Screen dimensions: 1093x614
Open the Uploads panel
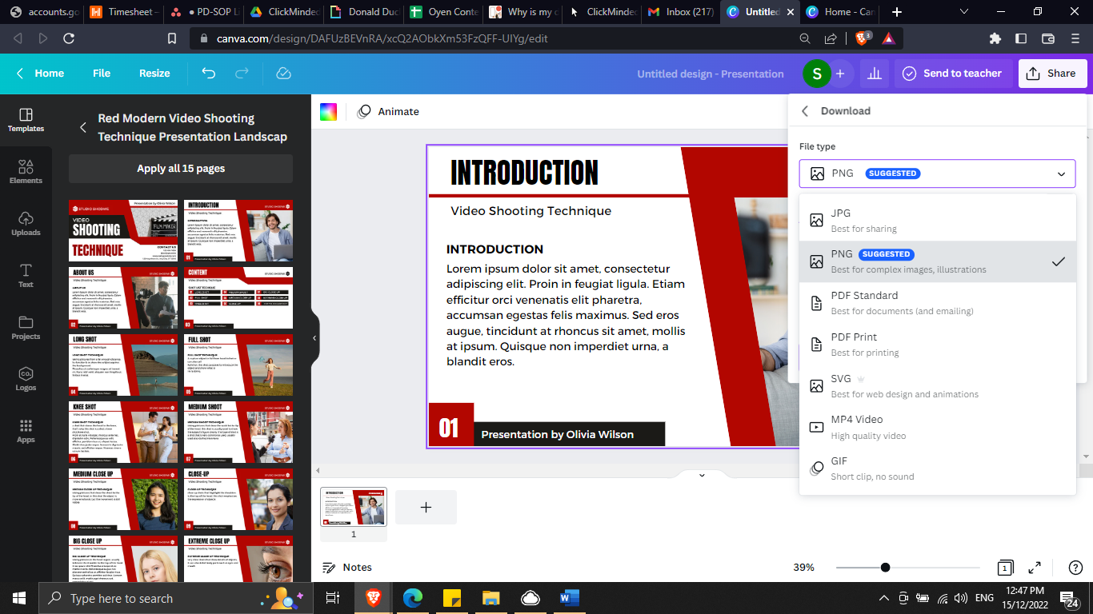(26, 223)
